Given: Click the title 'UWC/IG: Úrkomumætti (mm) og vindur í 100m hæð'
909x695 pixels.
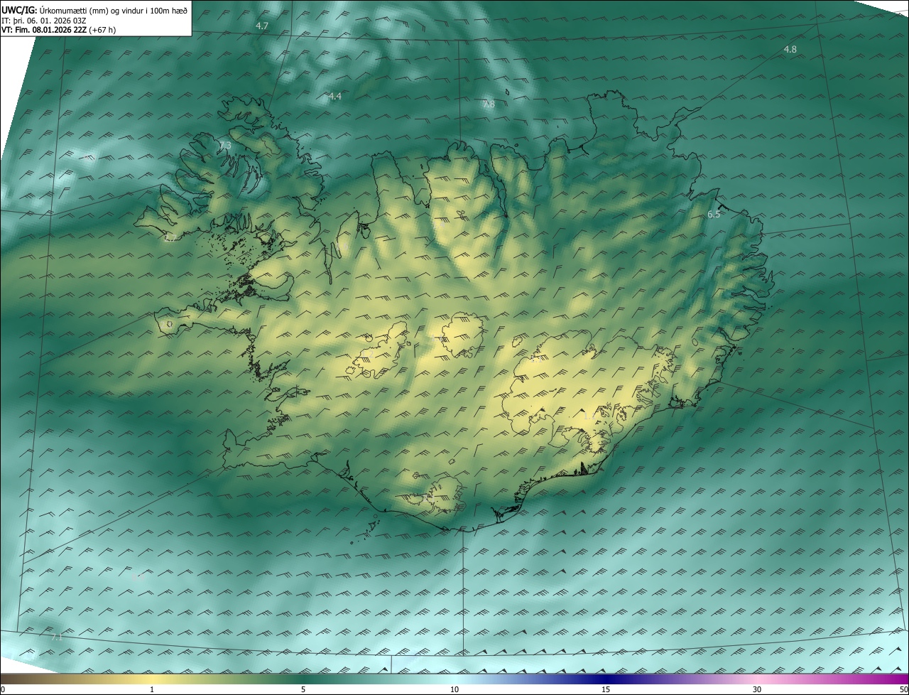Looking at the screenshot, I should point(94,10).
